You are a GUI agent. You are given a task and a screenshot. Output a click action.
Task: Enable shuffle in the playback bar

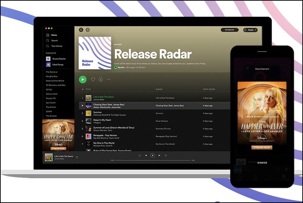pyautogui.click(x=140, y=156)
